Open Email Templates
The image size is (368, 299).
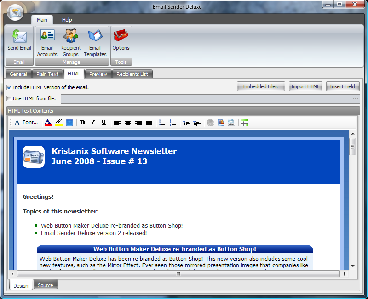point(95,43)
